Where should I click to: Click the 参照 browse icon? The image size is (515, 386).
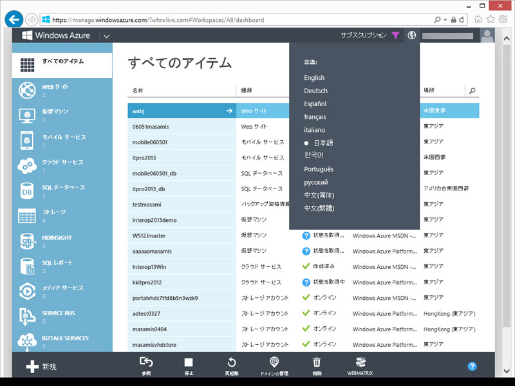[x=146, y=362]
